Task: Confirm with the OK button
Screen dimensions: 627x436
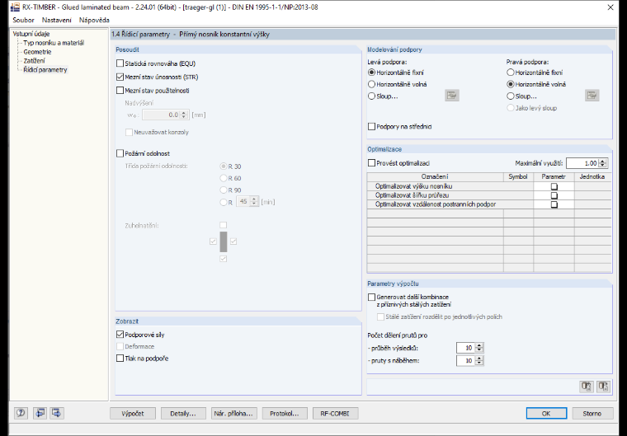Action: pos(546,413)
